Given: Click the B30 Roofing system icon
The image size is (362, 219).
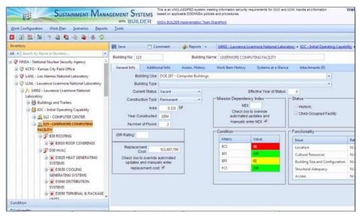Looking at the screenshot, I should click(46, 136).
